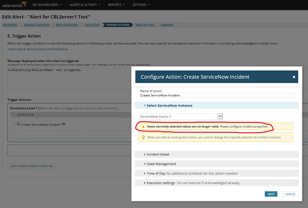Open the My Dashboards menu
The image size is (308, 208).
click(x=47, y=5)
